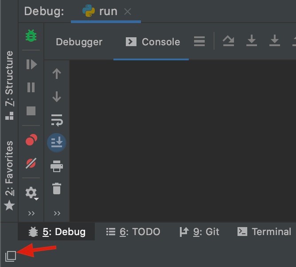This screenshot has height=267, width=296.
Task: Toggle soft-wrap in console
Action: (57, 120)
